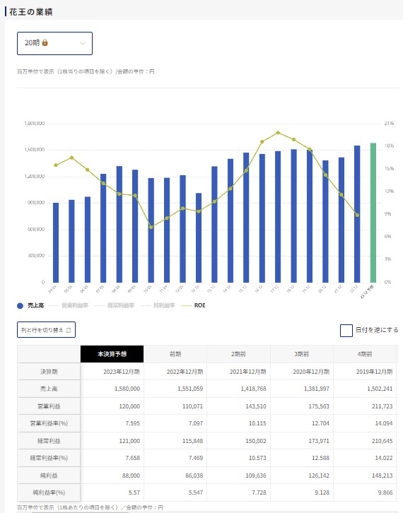Click the ROE point at 22.12
The width and height of the screenshot is (403, 513).
pyautogui.click(x=357, y=215)
